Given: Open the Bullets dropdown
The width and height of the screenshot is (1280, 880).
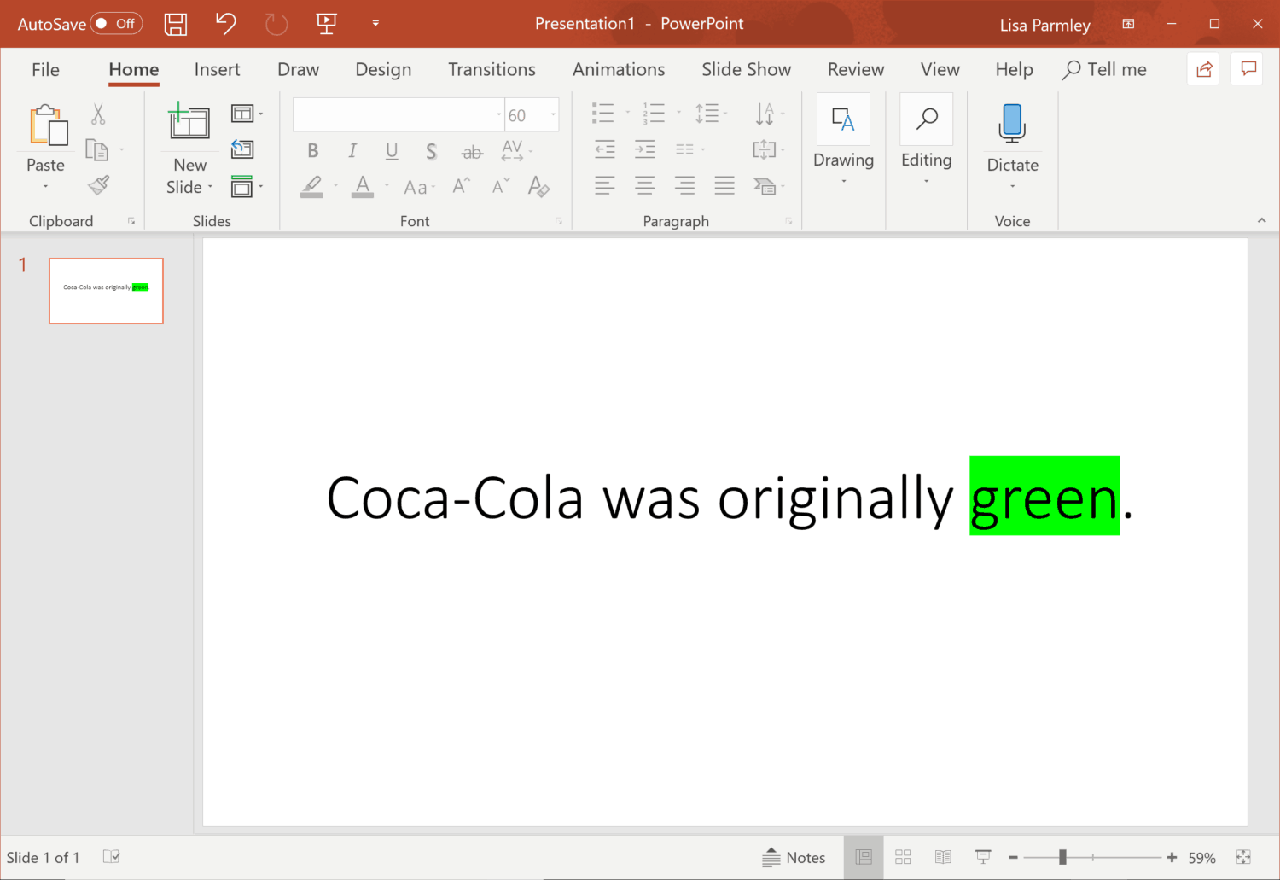Looking at the screenshot, I should point(627,113).
